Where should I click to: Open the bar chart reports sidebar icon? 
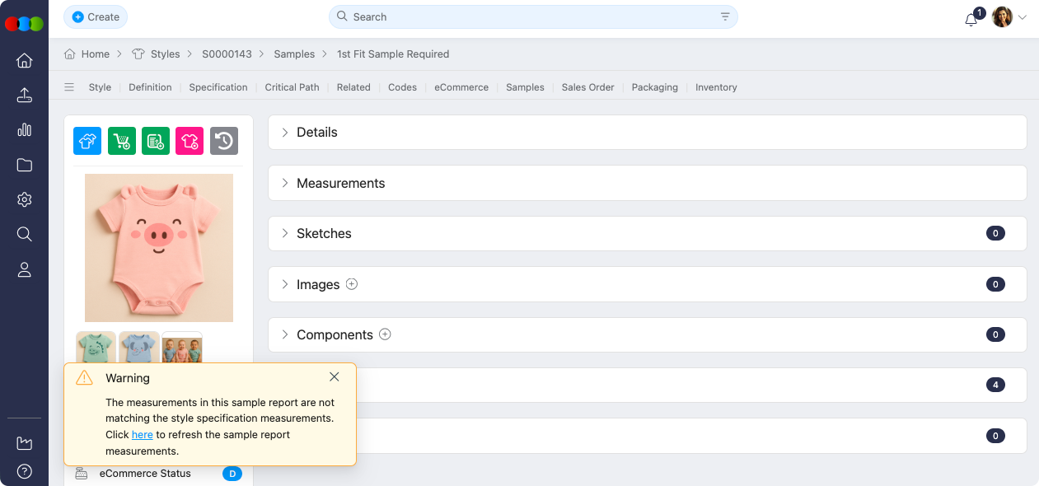click(25, 129)
